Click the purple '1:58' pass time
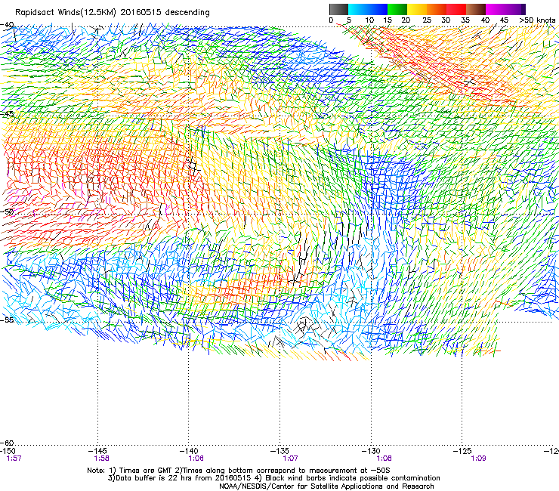Image resolution: width=559 pixels, height=491 pixels. point(102,459)
